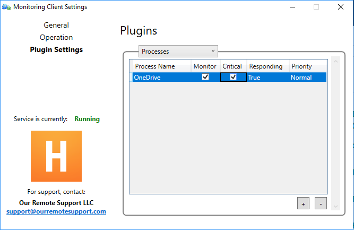354x230 pixels.
Task: Expand the Processes plugin dropdown
Action: [178, 52]
